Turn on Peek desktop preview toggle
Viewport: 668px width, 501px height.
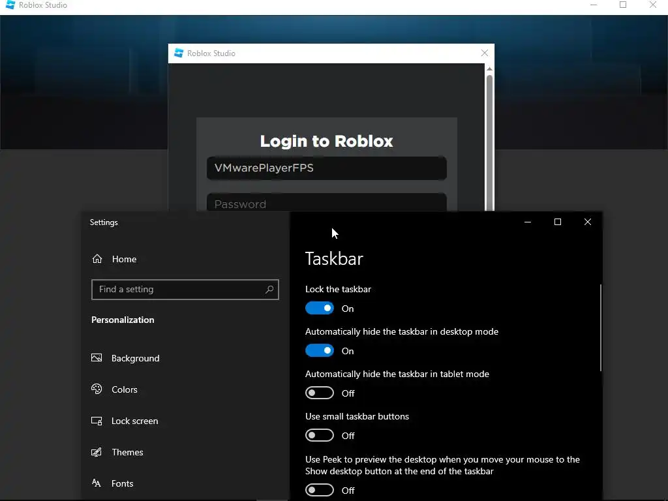320,490
